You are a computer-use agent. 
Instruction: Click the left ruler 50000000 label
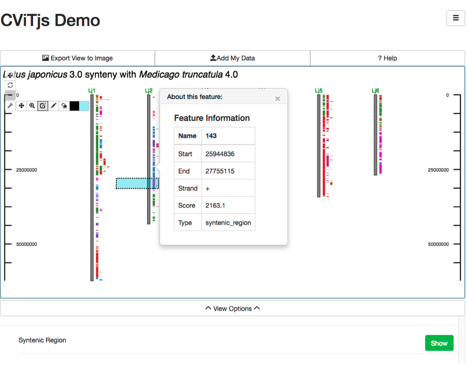[x=26, y=244]
